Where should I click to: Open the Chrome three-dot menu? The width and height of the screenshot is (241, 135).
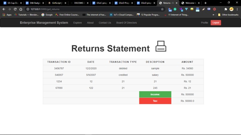237,9
